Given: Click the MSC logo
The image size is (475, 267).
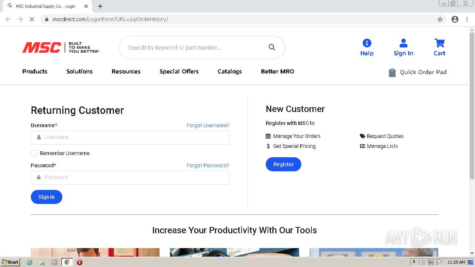Looking at the screenshot, I should [x=42, y=47].
